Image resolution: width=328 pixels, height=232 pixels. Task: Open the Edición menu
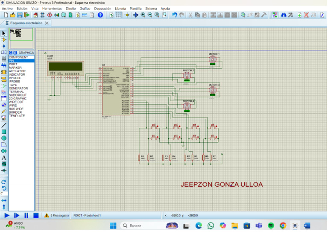22,9
